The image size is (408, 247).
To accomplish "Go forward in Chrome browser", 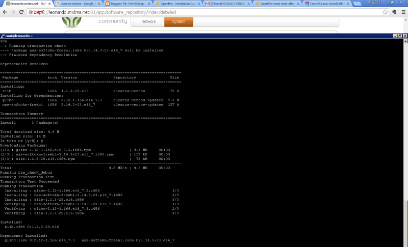I will (13, 12).
